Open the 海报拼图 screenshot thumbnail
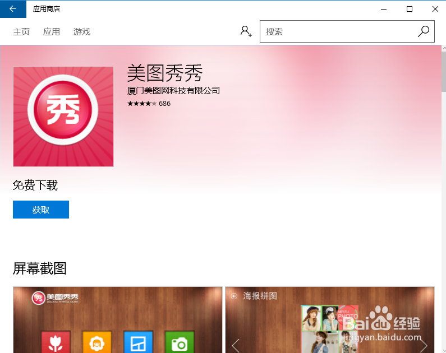 point(330,320)
